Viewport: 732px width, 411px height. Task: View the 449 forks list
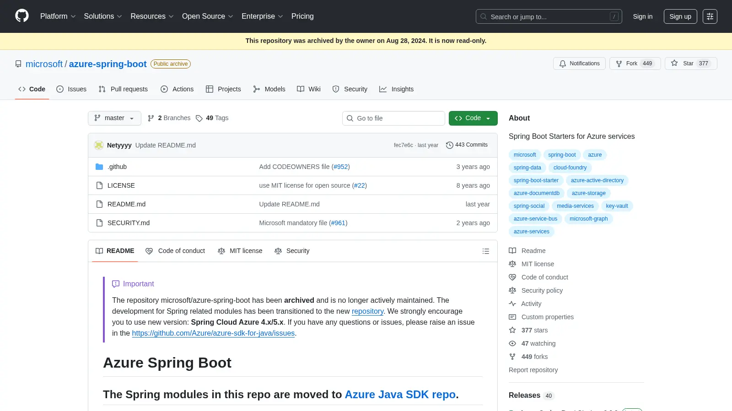pyautogui.click(x=528, y=357)
